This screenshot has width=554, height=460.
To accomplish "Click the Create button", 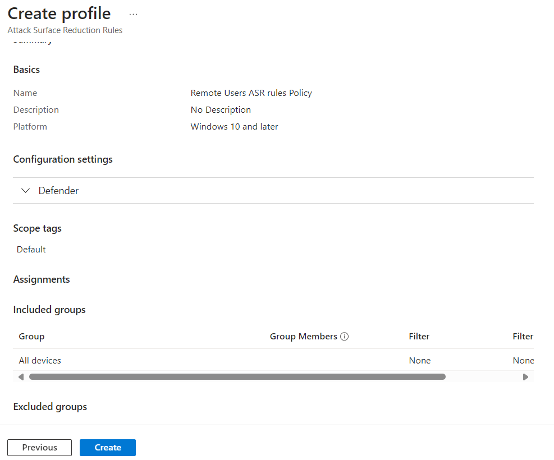I will click(108, 448).
